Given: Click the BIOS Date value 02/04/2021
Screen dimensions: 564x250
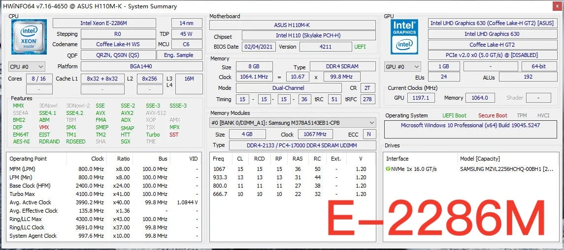Looking at the screenshot, I should 259,47.
